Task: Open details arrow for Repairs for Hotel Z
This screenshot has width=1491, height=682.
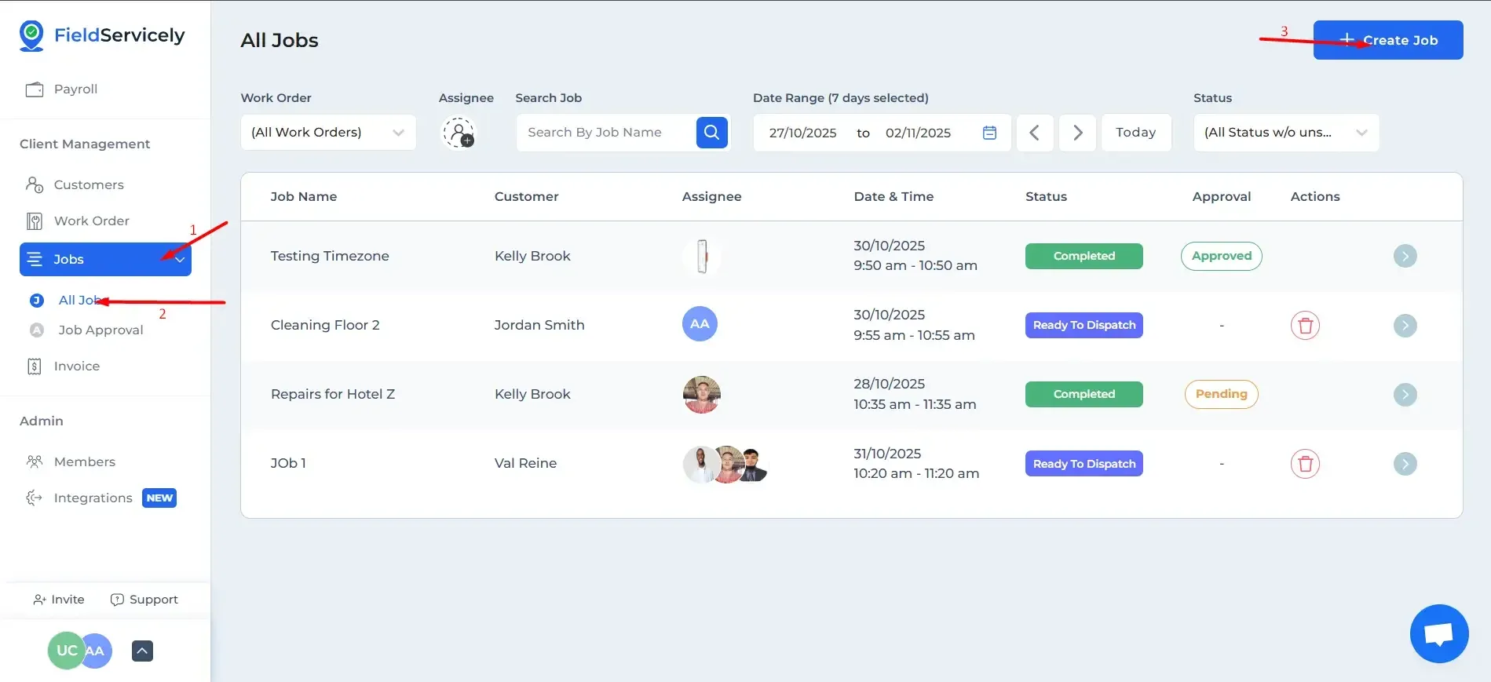Action: 1405,394
